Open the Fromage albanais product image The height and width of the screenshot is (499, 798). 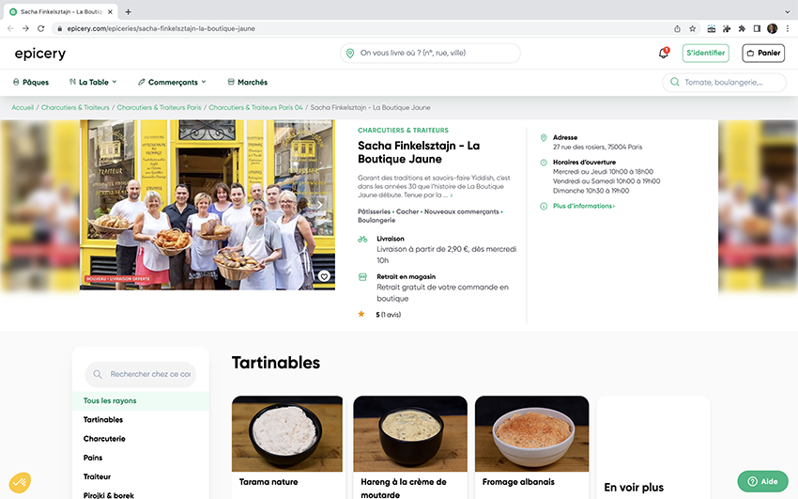coord(531,434)
